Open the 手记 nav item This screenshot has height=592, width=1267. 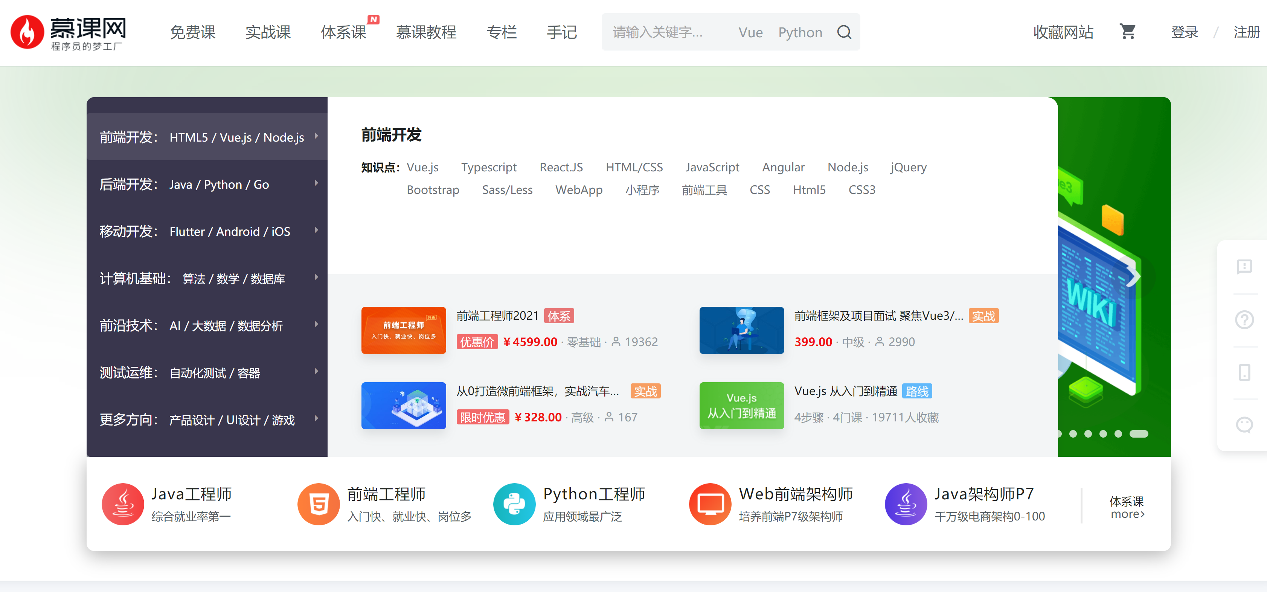562,32
